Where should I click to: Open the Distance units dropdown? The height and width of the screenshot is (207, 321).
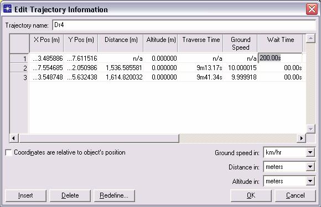coord(310,167)
